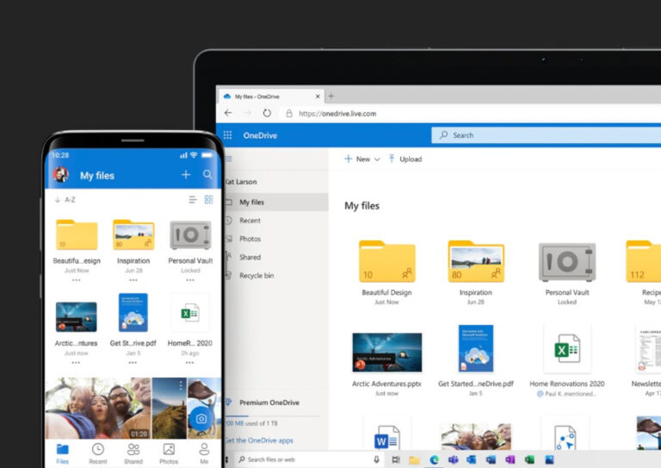Click the microphone icon in taskbar search
This screenshot has height=468, width=661.
point(376,459)
